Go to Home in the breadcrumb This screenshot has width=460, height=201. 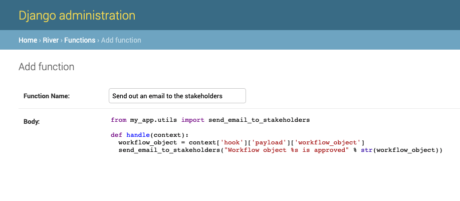28,40
